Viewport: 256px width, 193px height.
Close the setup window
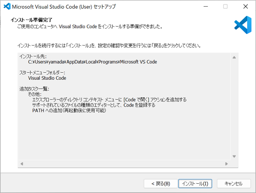(x=245, y=7)
